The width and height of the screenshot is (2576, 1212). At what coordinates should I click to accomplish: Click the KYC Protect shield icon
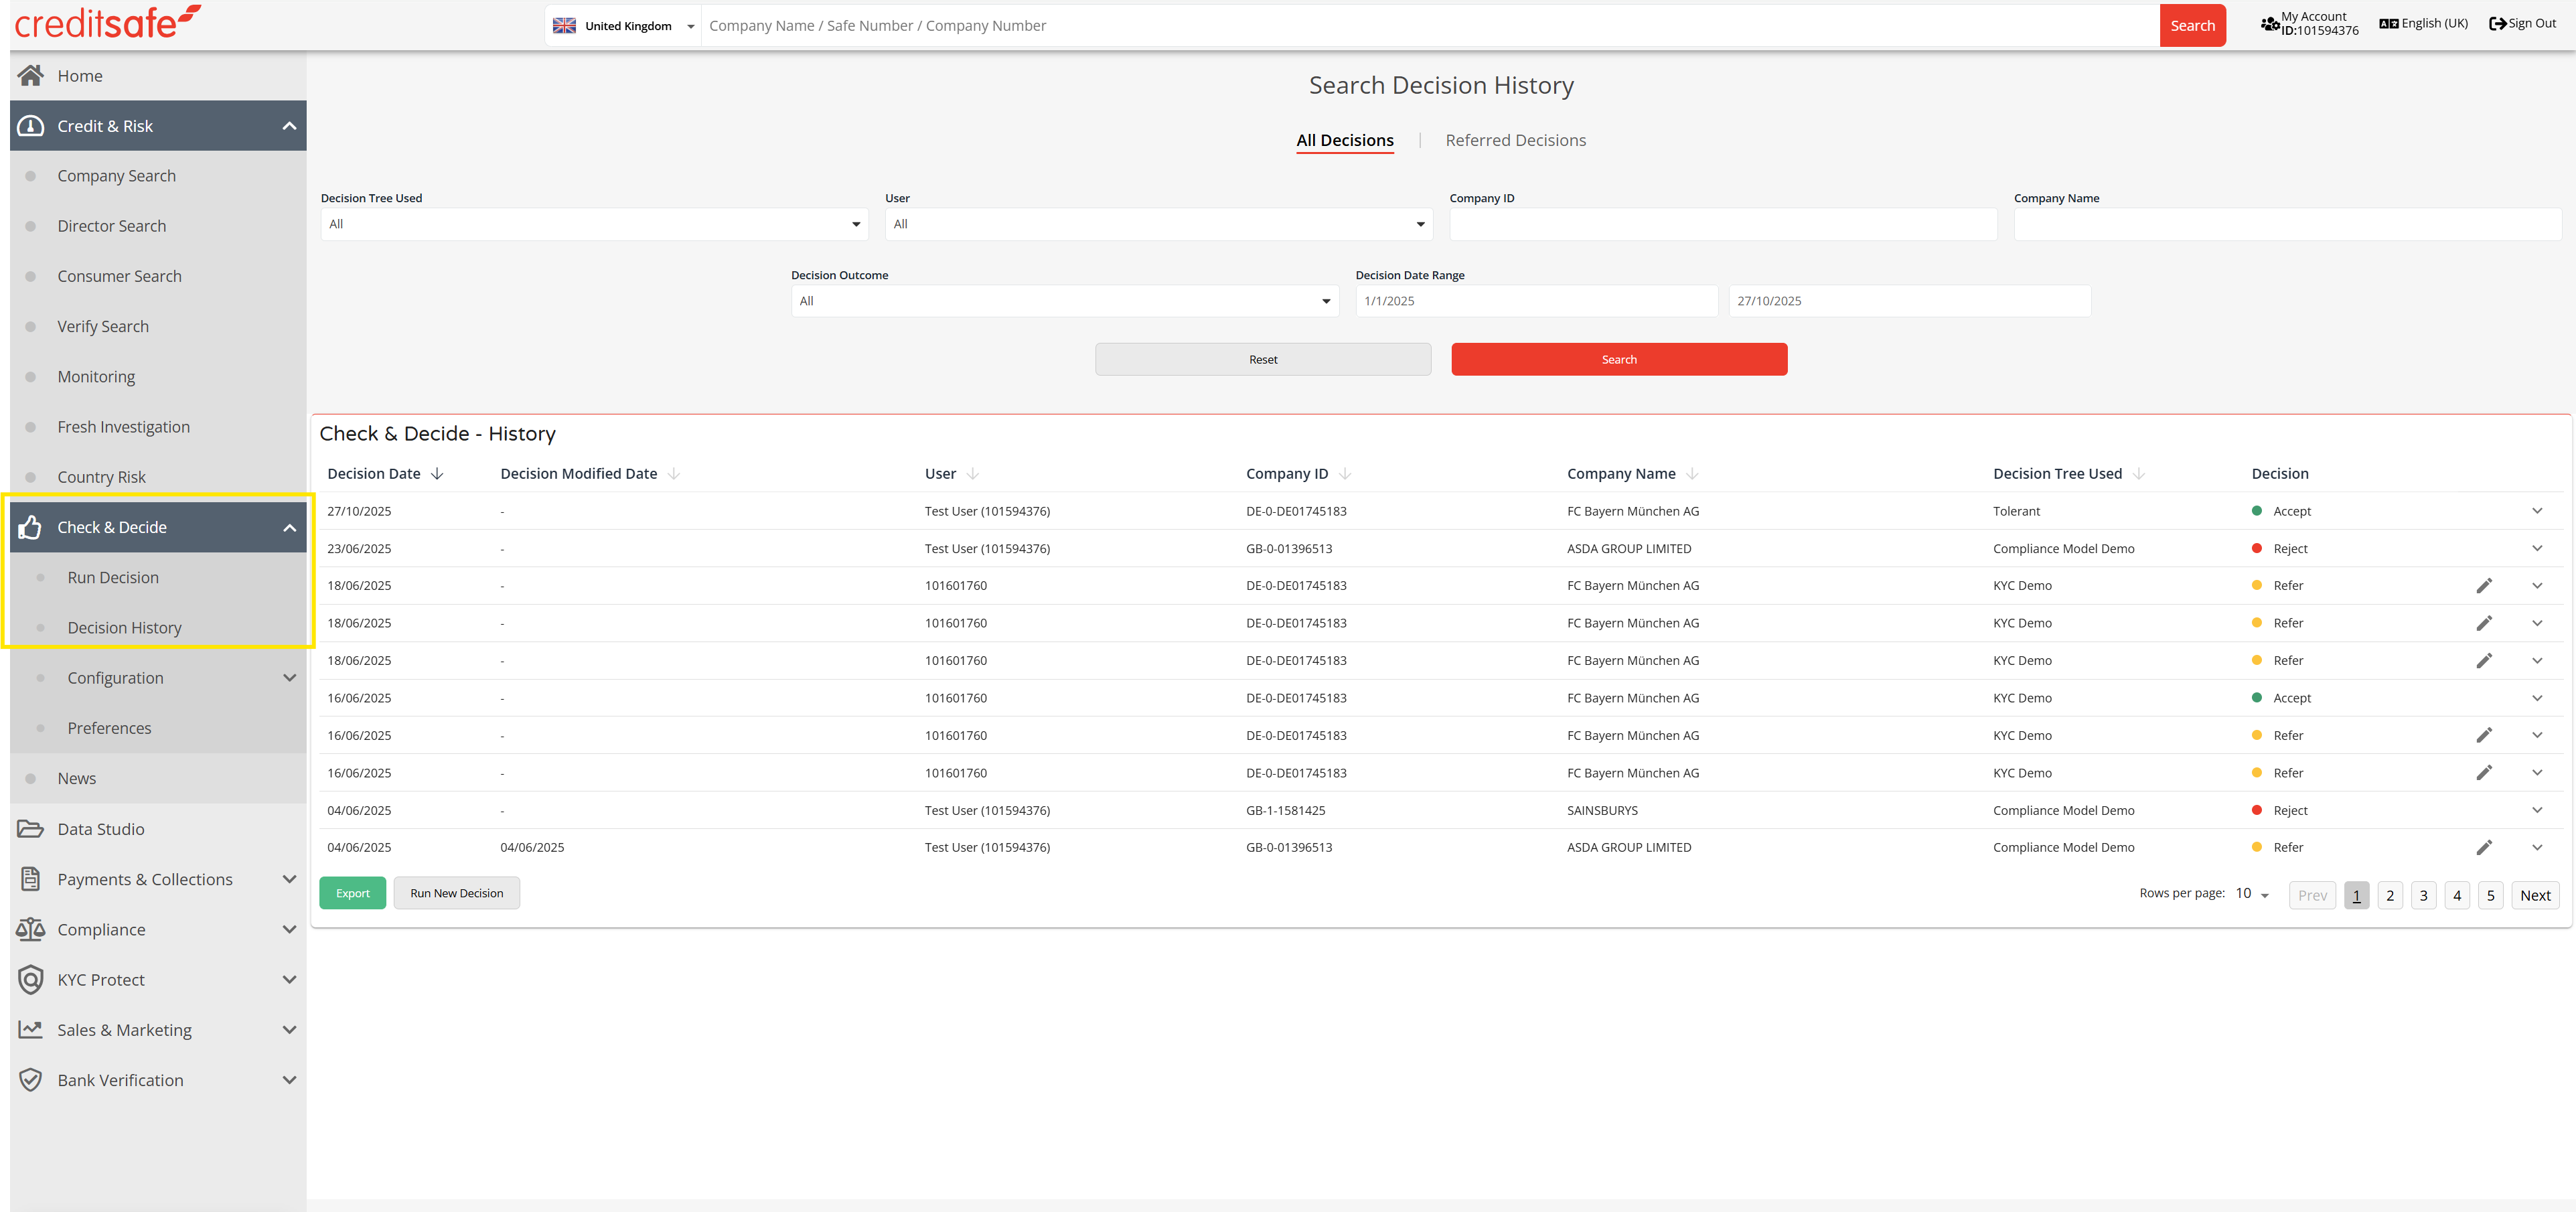pyautogui.click(x=30, y=980)
